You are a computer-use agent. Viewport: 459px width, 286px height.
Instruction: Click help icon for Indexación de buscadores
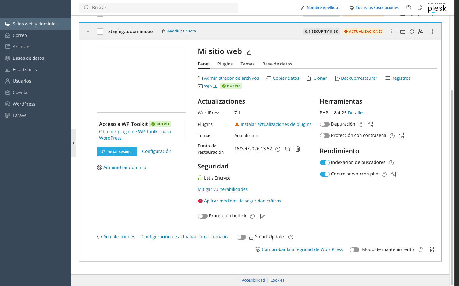[x=391, y=163]
